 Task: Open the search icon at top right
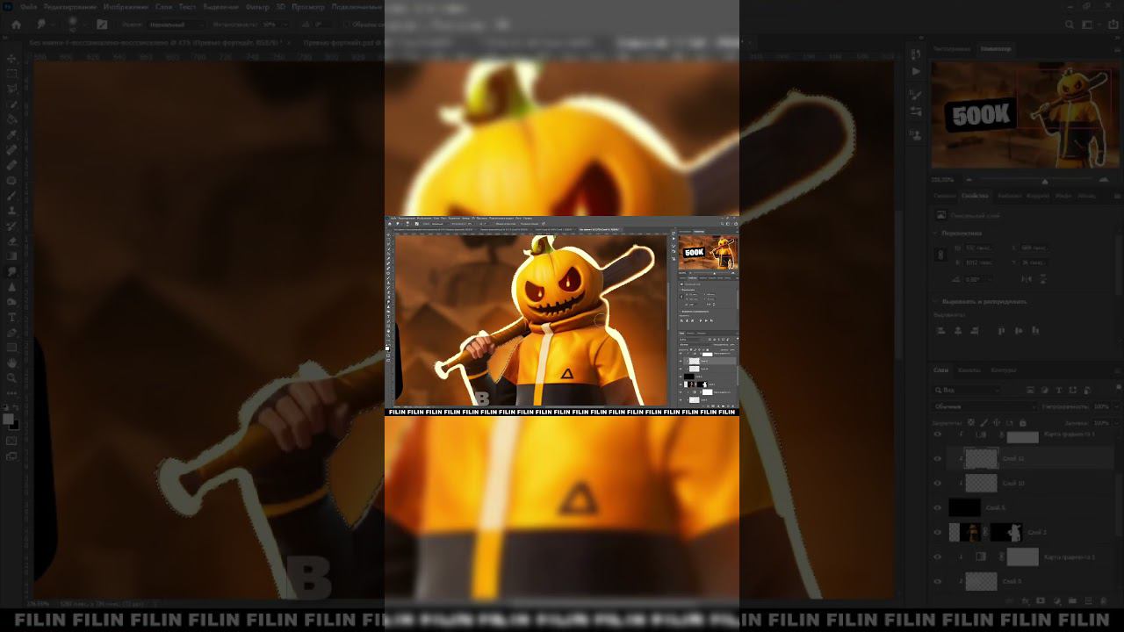(x=1069, y=25)
